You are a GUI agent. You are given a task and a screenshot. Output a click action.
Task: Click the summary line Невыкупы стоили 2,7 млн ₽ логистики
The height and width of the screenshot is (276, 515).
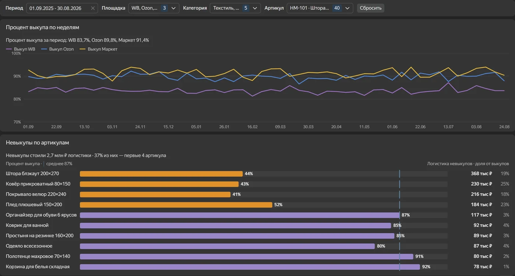(x=86, y=155)
